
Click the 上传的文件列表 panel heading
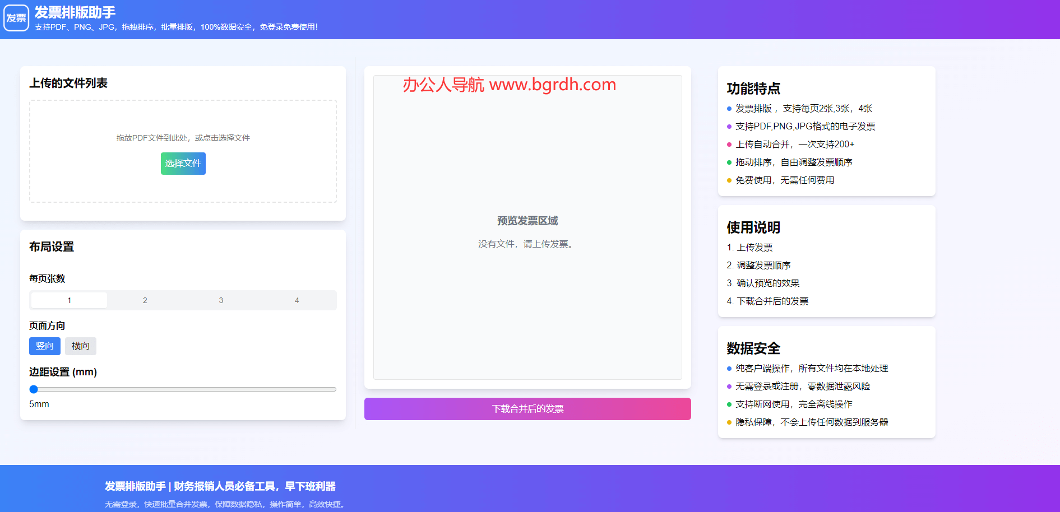(x=68, y=83)
